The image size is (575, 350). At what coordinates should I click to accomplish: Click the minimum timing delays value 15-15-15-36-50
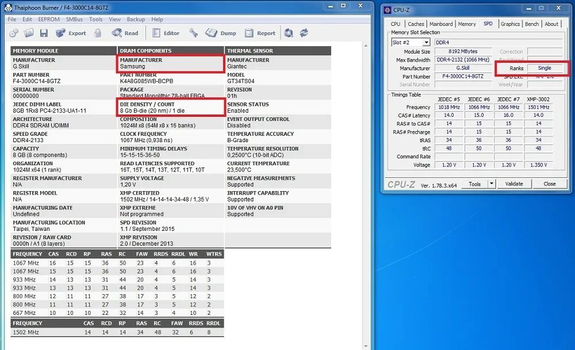[x=140, y=155]
